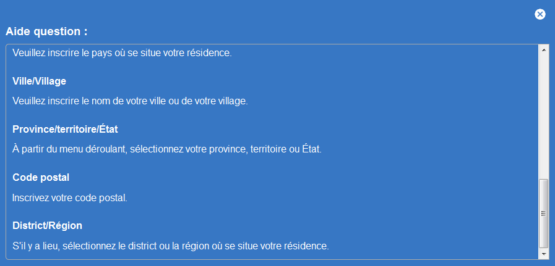Click the scrollbar down arrow
This screenshot has height=266, width=555.
click(x=543, y=254)
